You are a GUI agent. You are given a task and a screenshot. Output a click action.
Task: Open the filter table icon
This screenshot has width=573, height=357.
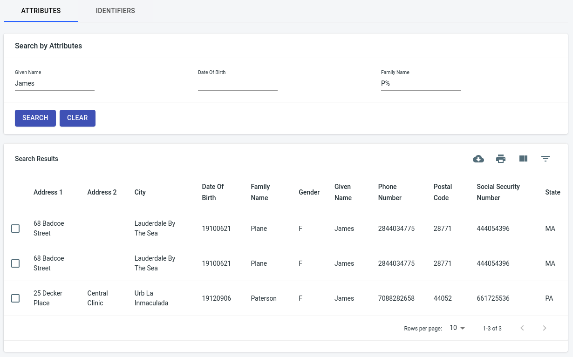coord(546,159)
